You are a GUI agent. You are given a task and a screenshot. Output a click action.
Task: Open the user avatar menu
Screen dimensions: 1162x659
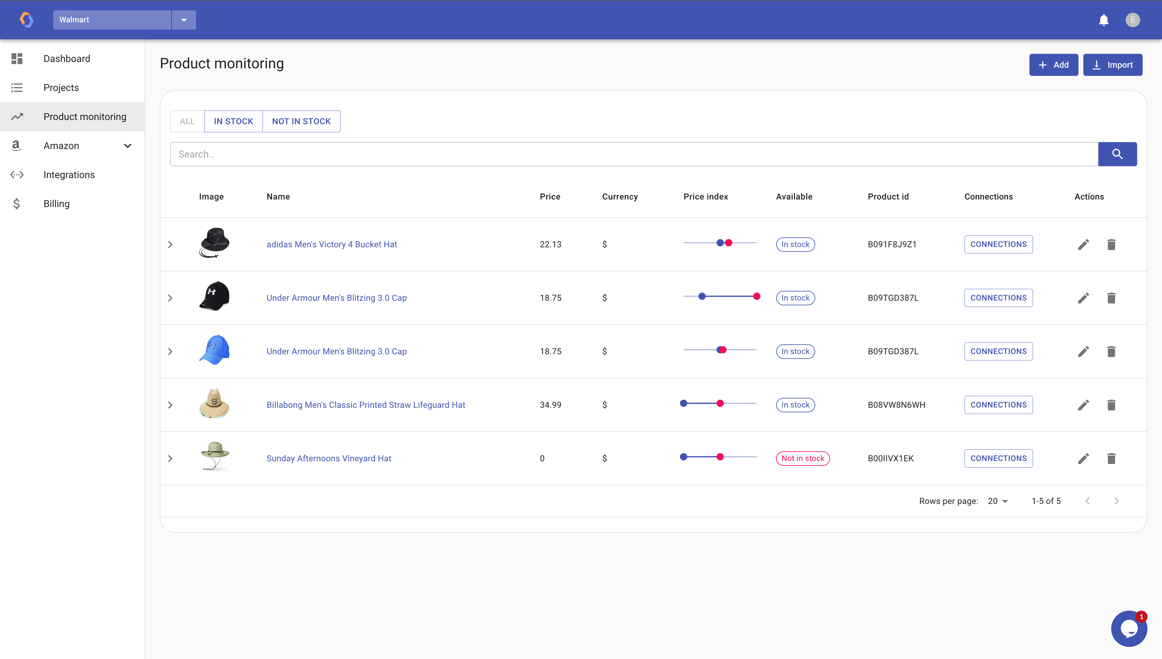click(x=1133, y=20)
